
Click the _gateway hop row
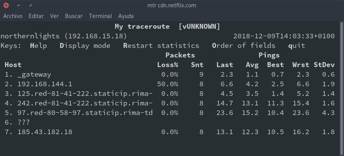[x=34, y=74]
